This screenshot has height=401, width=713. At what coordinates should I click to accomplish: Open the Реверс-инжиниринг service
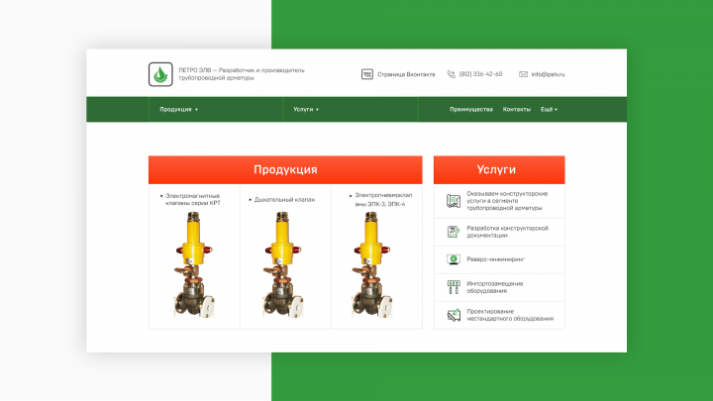(496, 259)
